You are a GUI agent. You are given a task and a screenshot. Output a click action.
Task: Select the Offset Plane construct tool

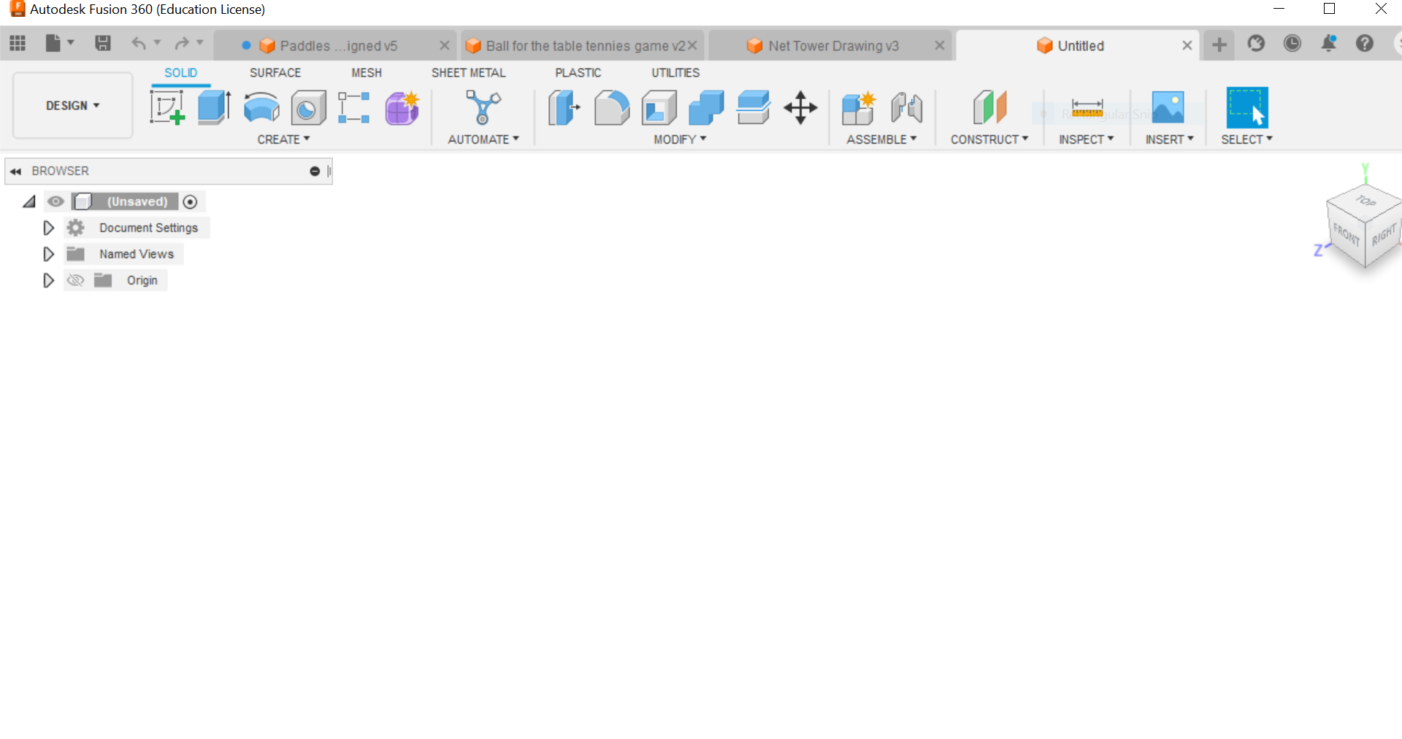[x=990, y=107]
